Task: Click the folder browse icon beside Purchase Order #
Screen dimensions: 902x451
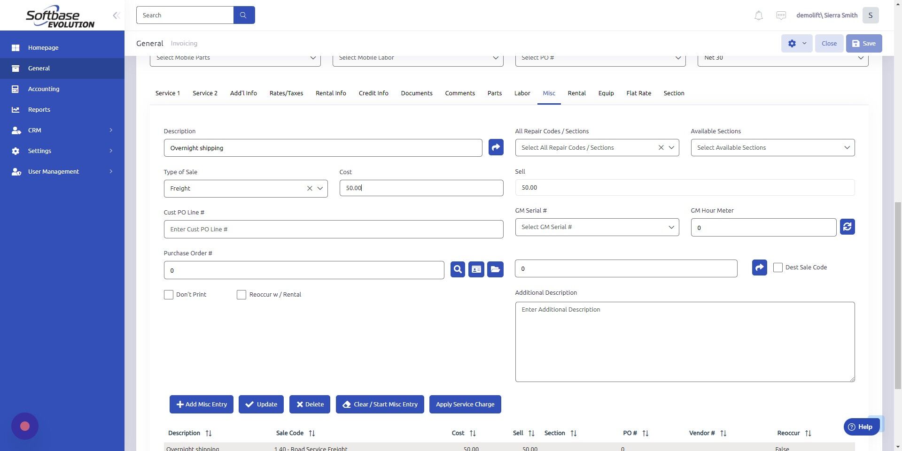Action: (495, 269)
